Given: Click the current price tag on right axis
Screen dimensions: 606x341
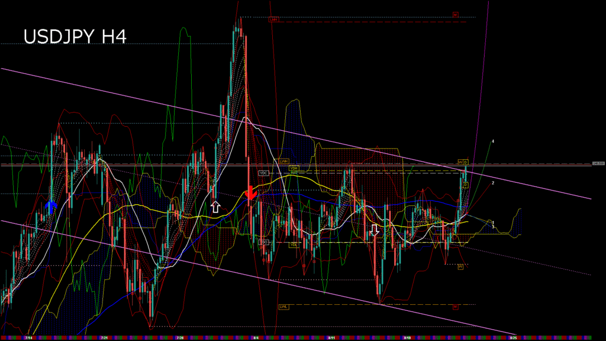Looking at the screenshot, I should (x=598, y=163).
